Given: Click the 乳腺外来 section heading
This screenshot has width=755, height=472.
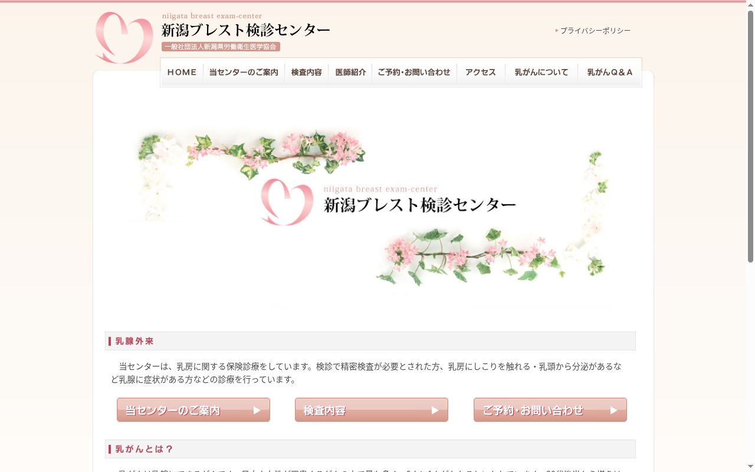Looking at the screenshot, I should (x=370, y=341).
